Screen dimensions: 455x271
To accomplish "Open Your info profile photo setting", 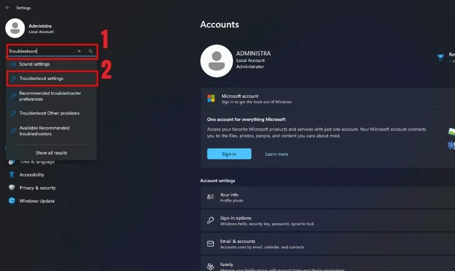I will (x=328, y=197).
